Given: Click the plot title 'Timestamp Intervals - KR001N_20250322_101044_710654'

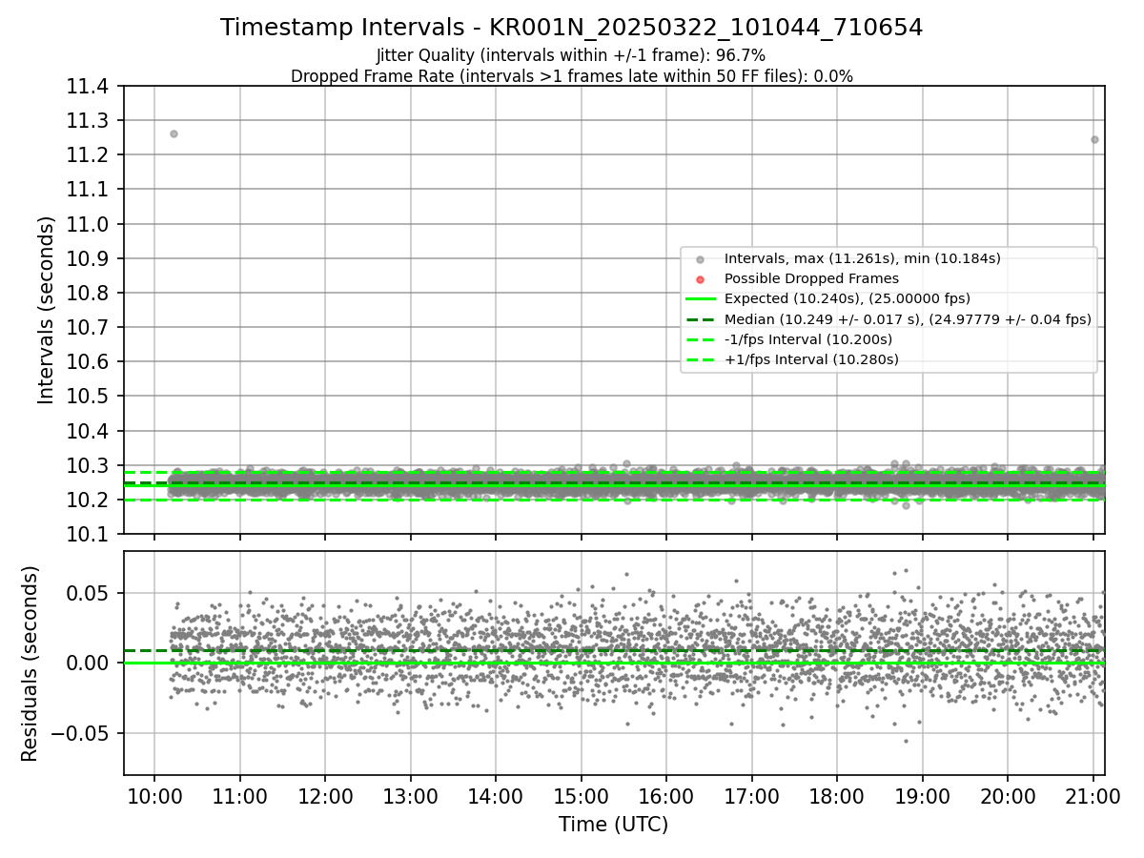Looking at the screenshot, I should 571,28.
